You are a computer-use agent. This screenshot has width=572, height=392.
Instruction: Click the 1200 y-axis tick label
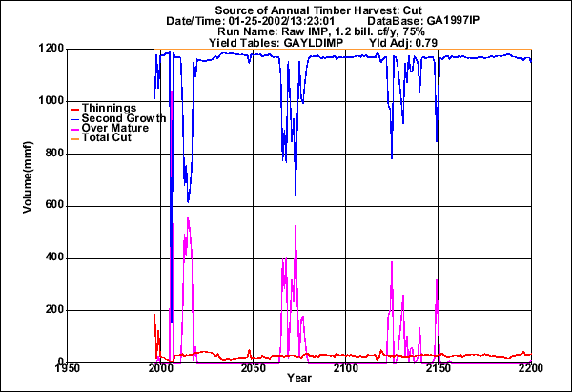pos(49,49)
